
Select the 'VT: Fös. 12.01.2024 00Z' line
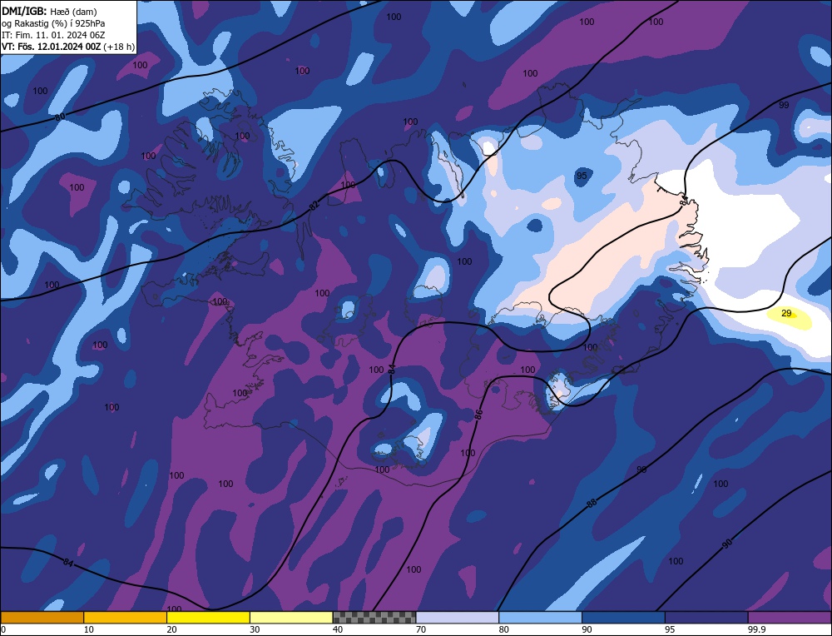(x=51, y=47)
